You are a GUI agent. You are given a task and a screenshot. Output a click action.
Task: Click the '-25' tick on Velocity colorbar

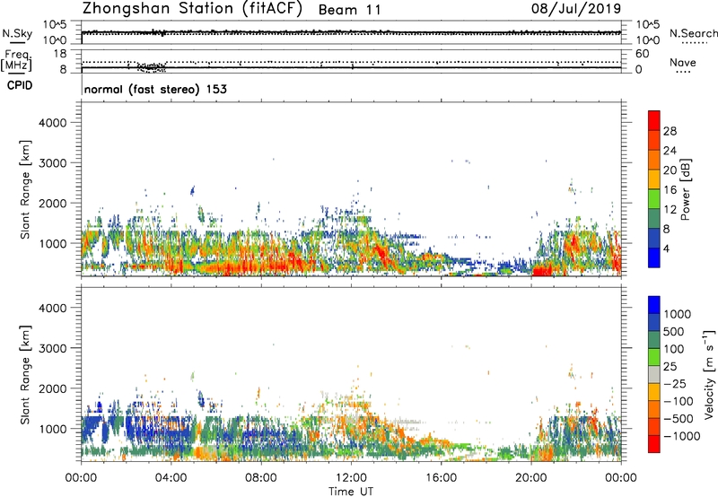675,383
